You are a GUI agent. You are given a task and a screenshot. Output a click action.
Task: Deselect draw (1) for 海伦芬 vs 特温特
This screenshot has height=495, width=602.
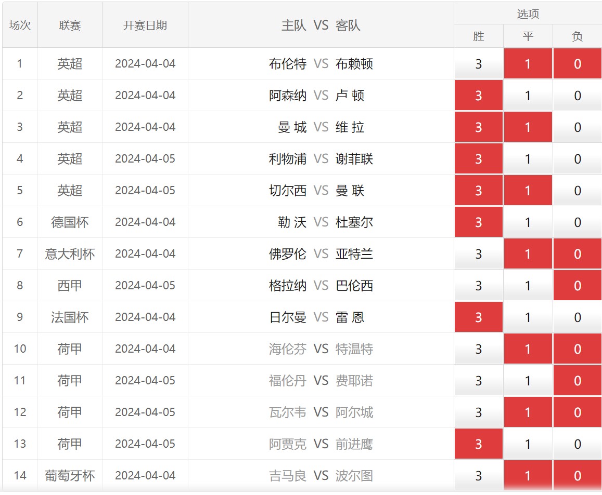pyautogui.click(x=528, y=349)
